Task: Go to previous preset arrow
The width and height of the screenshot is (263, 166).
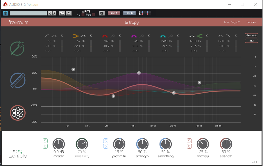Action: (50, 13)
